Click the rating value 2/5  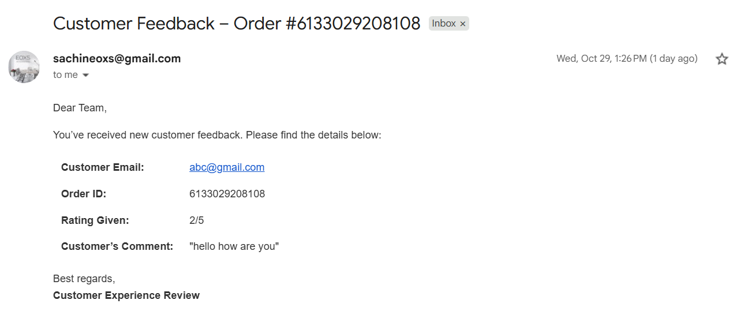pos(196,220)
